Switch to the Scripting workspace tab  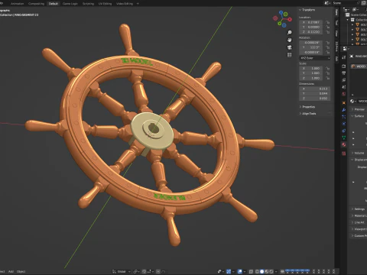pyautogui.click(x=88, y=4)
